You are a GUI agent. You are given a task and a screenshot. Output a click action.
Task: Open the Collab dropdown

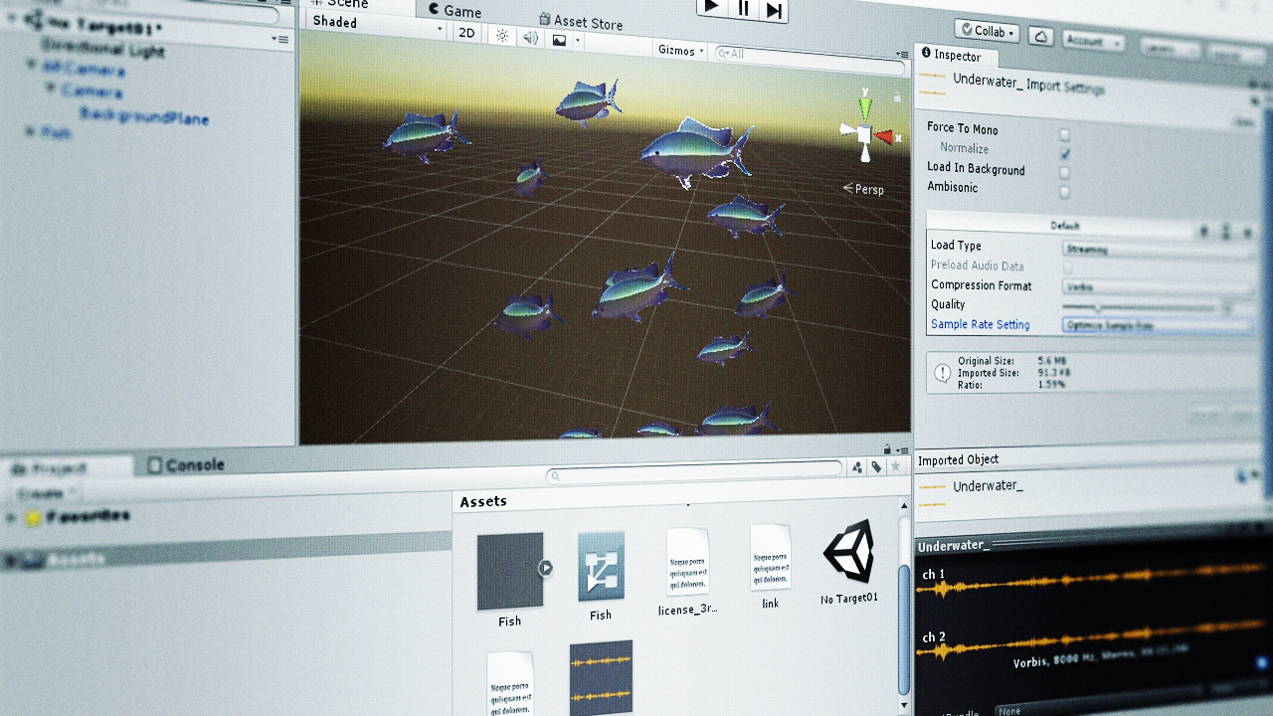[989, 31]
